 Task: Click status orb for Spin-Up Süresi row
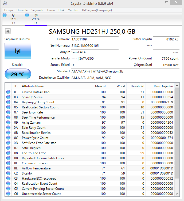[8, 97]
